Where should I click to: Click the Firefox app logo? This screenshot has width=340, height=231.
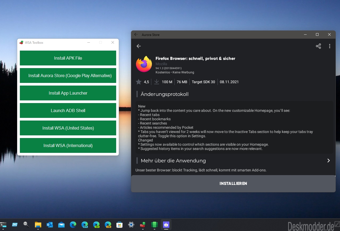(144, 64)
